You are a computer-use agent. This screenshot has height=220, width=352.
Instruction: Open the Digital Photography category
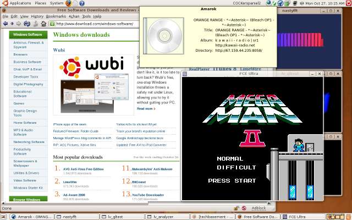click(28, 84)
